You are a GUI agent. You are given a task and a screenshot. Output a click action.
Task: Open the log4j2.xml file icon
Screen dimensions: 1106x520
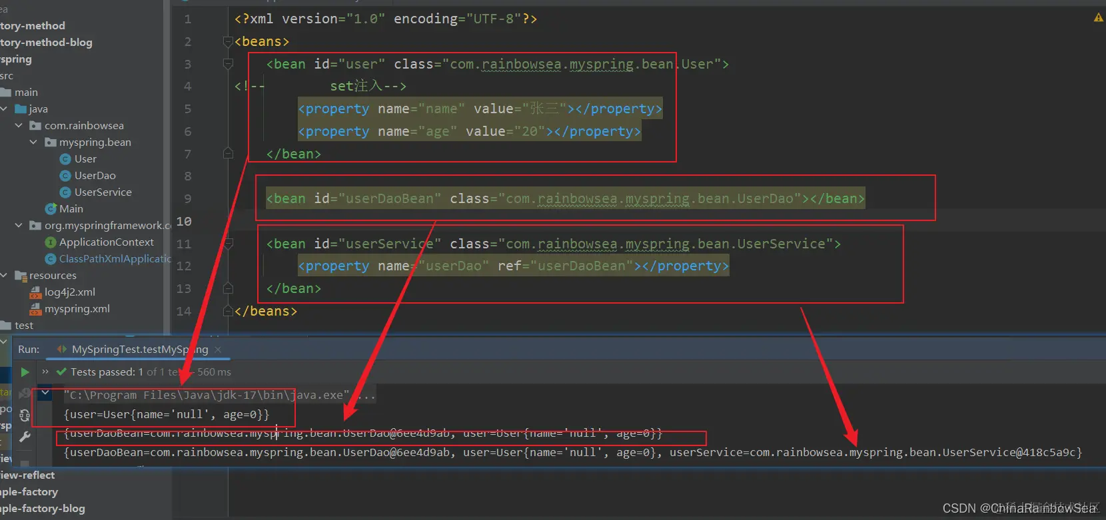[36, 292]
